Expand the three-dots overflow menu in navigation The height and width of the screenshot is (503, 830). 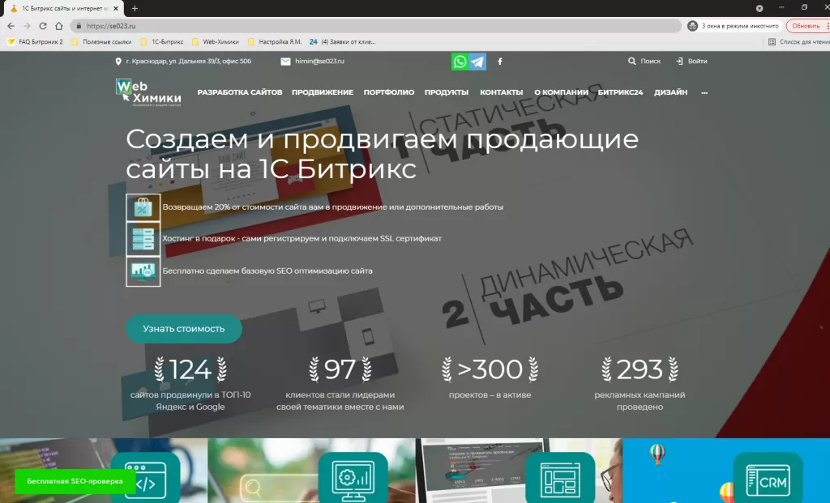coord(703,93)
